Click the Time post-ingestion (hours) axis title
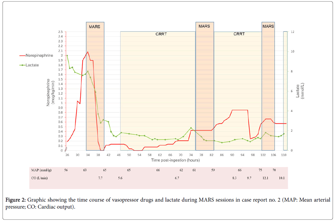Image resolution: width=334 pixels, height=221 pixels. [175, 160]
